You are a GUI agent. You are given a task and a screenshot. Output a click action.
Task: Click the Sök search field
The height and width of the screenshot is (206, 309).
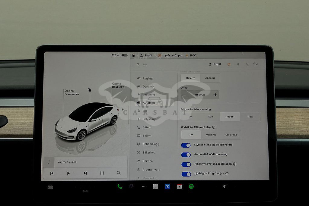click(169, 64)
